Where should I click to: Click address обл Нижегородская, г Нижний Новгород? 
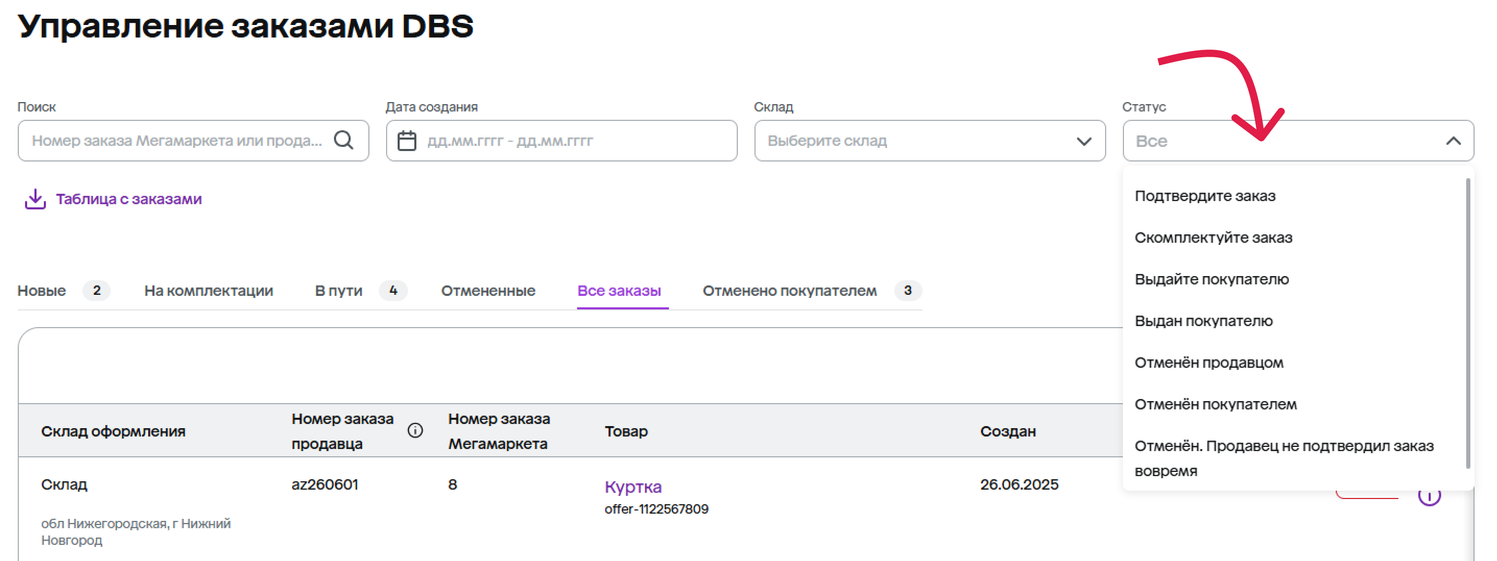pyautogui.click(x=136, y=531)
